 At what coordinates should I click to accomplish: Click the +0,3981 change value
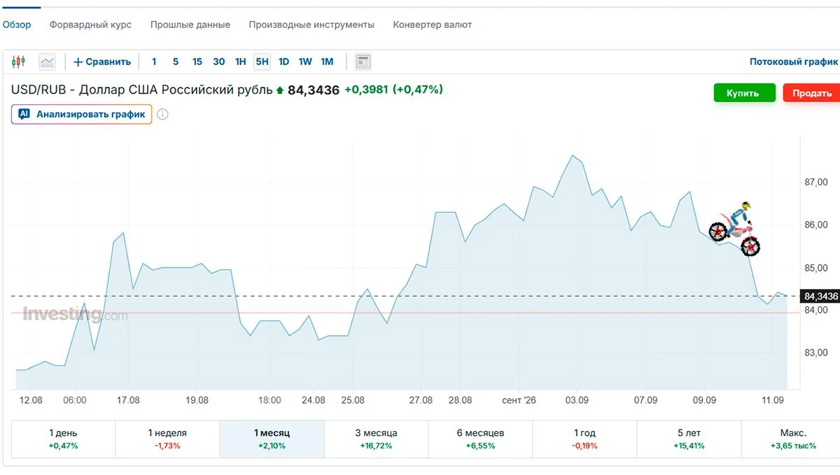click(x=366, y=90)
